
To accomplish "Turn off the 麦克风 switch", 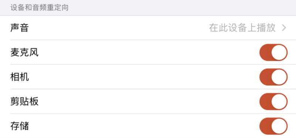I will [x=273, y=53].
